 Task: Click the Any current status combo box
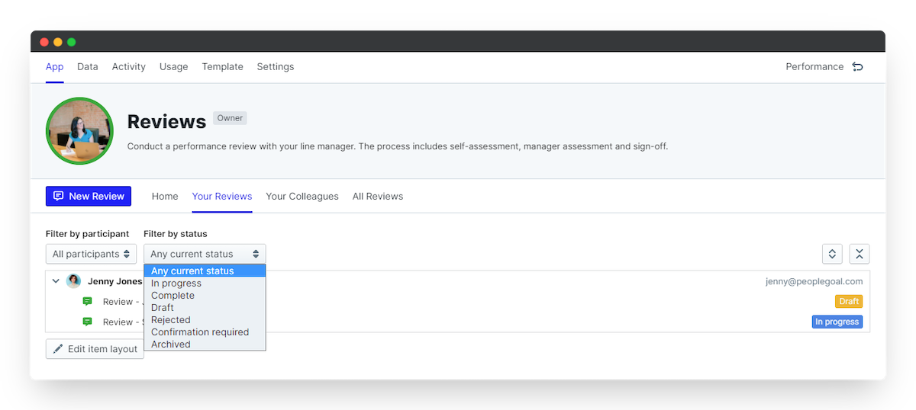point(205,254)
